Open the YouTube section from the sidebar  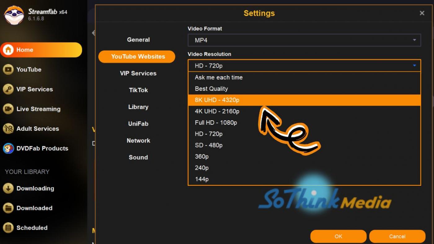point(9,69)
